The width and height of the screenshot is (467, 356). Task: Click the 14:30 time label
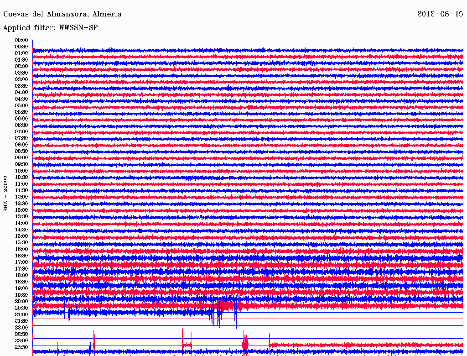click(x=21, y=230)
